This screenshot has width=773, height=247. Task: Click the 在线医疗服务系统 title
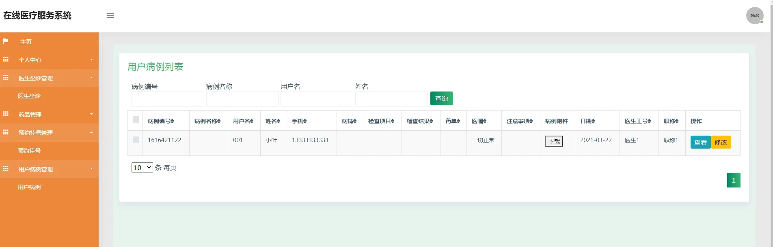(37, 15)
